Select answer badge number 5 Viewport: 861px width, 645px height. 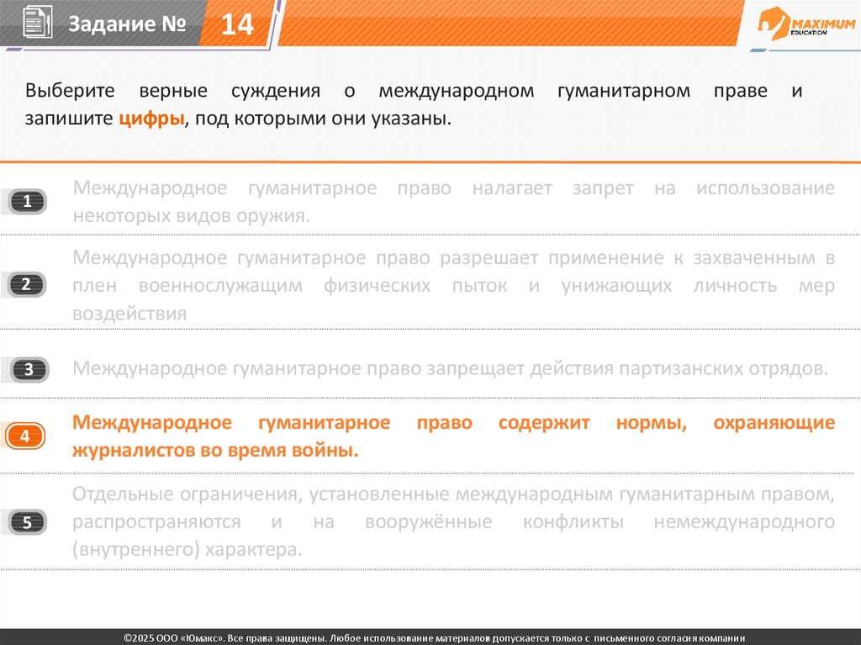coord(28,522)
